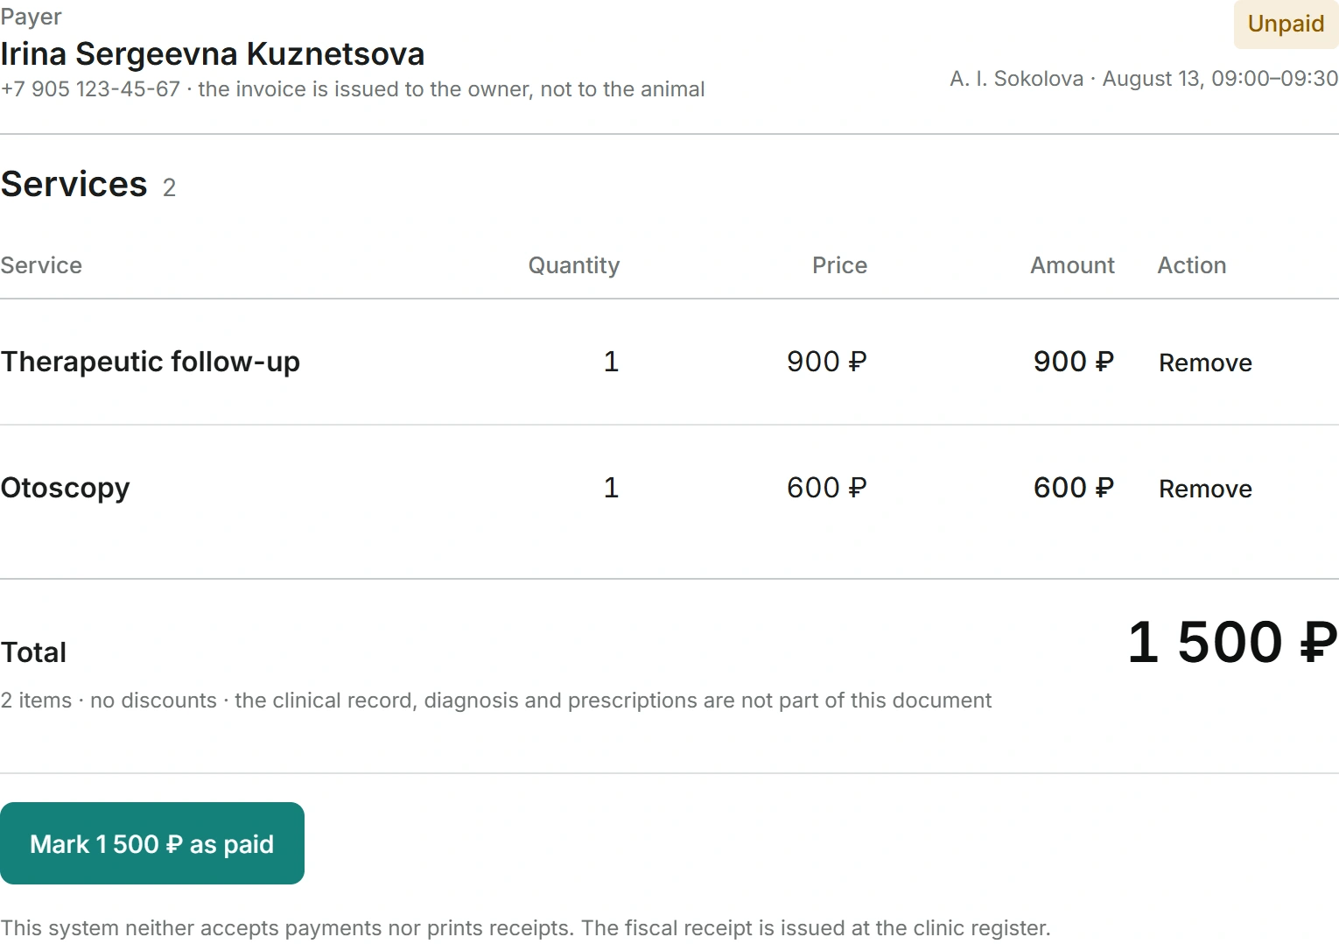
Task: Click the quantity of Therapeutic follow-up
Action: (612, 362)
